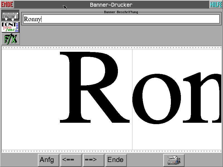Jump to banner start with Anfg
223x167 pixels.
click(x=49, y=160)
